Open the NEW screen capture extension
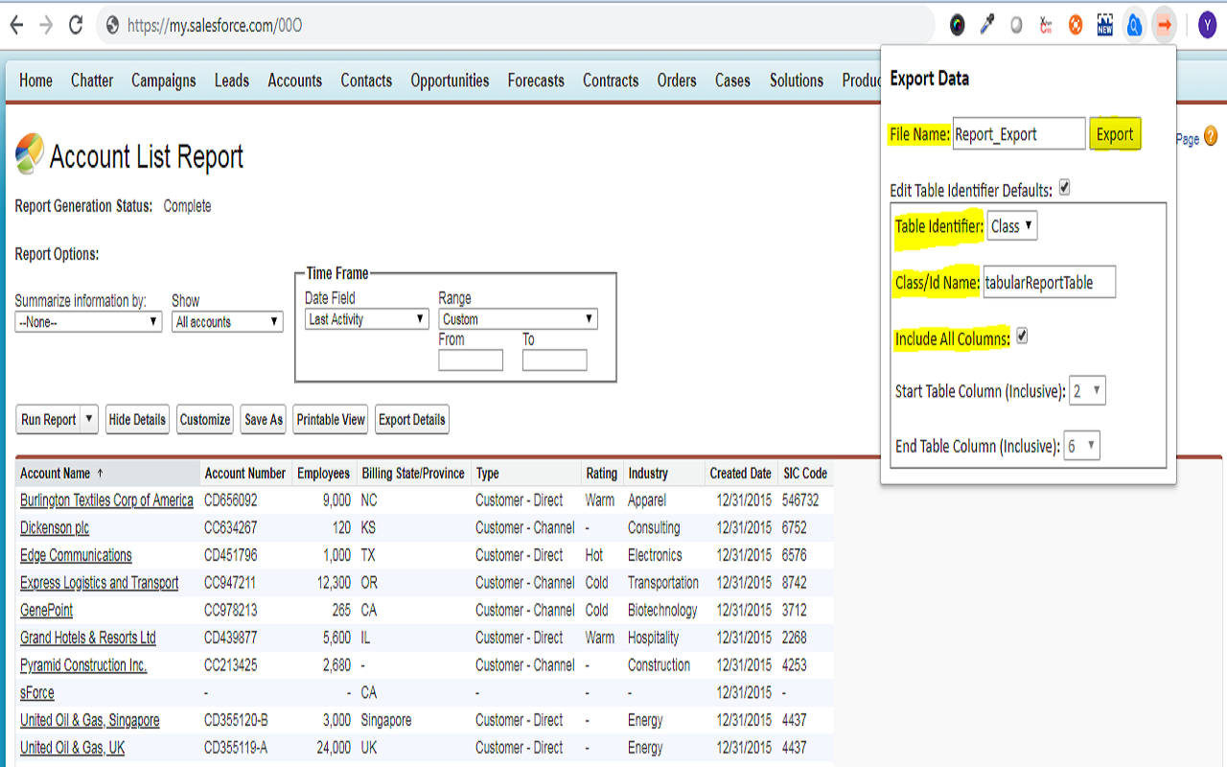The height and width of the screenshot is (767, 1227). point(1103,25)
